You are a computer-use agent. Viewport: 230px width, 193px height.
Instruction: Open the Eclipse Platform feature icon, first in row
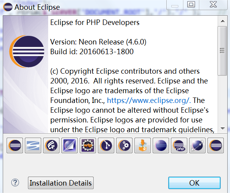[15, 145]
